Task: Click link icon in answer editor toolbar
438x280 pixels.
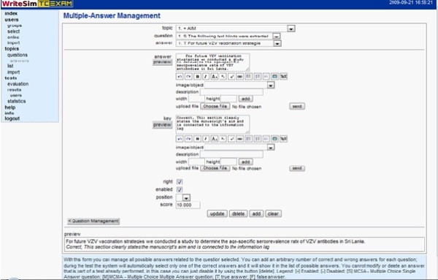Action: (239, 76)
